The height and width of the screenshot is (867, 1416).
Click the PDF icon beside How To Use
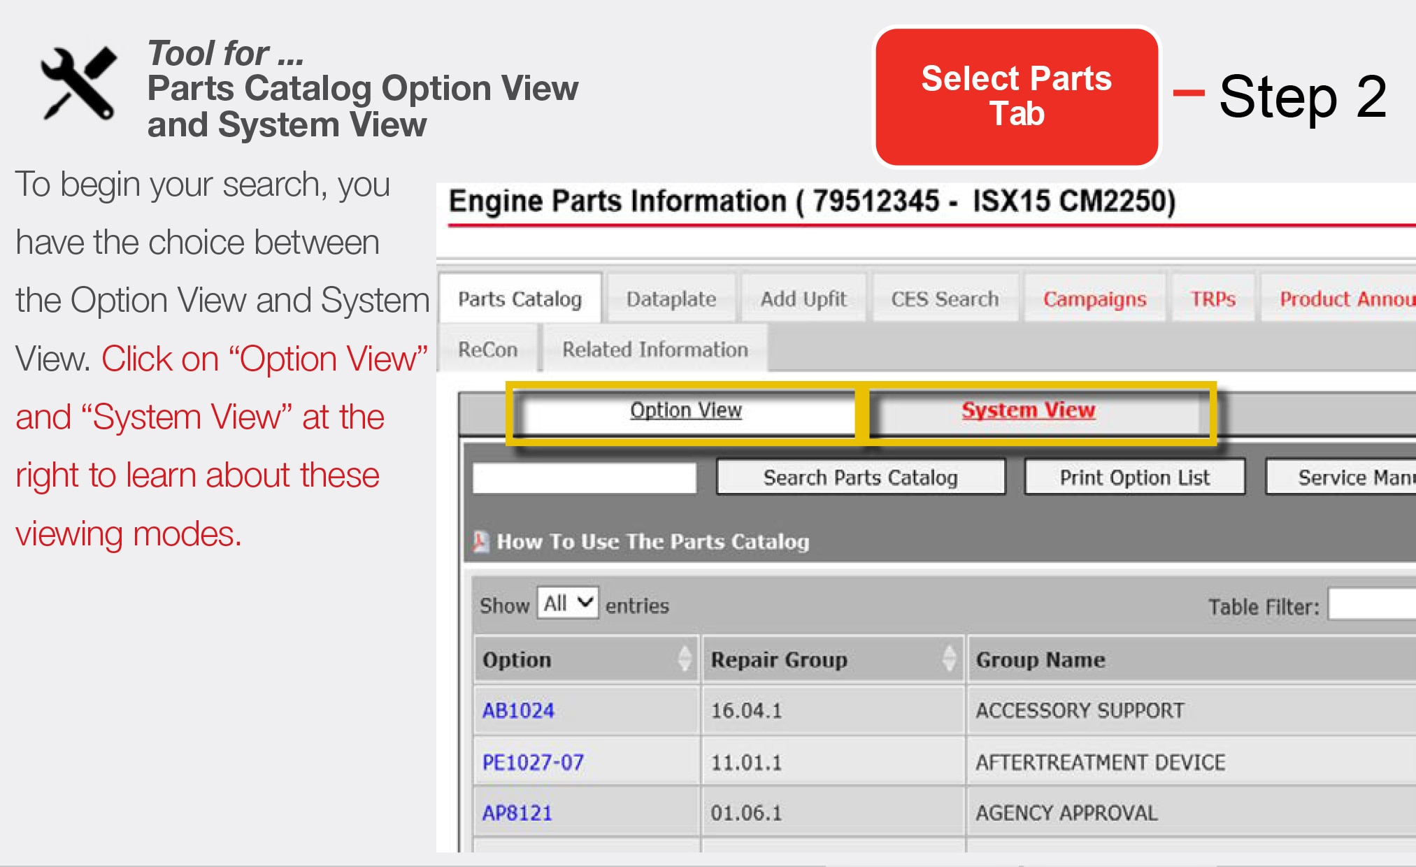pos(480,541)
